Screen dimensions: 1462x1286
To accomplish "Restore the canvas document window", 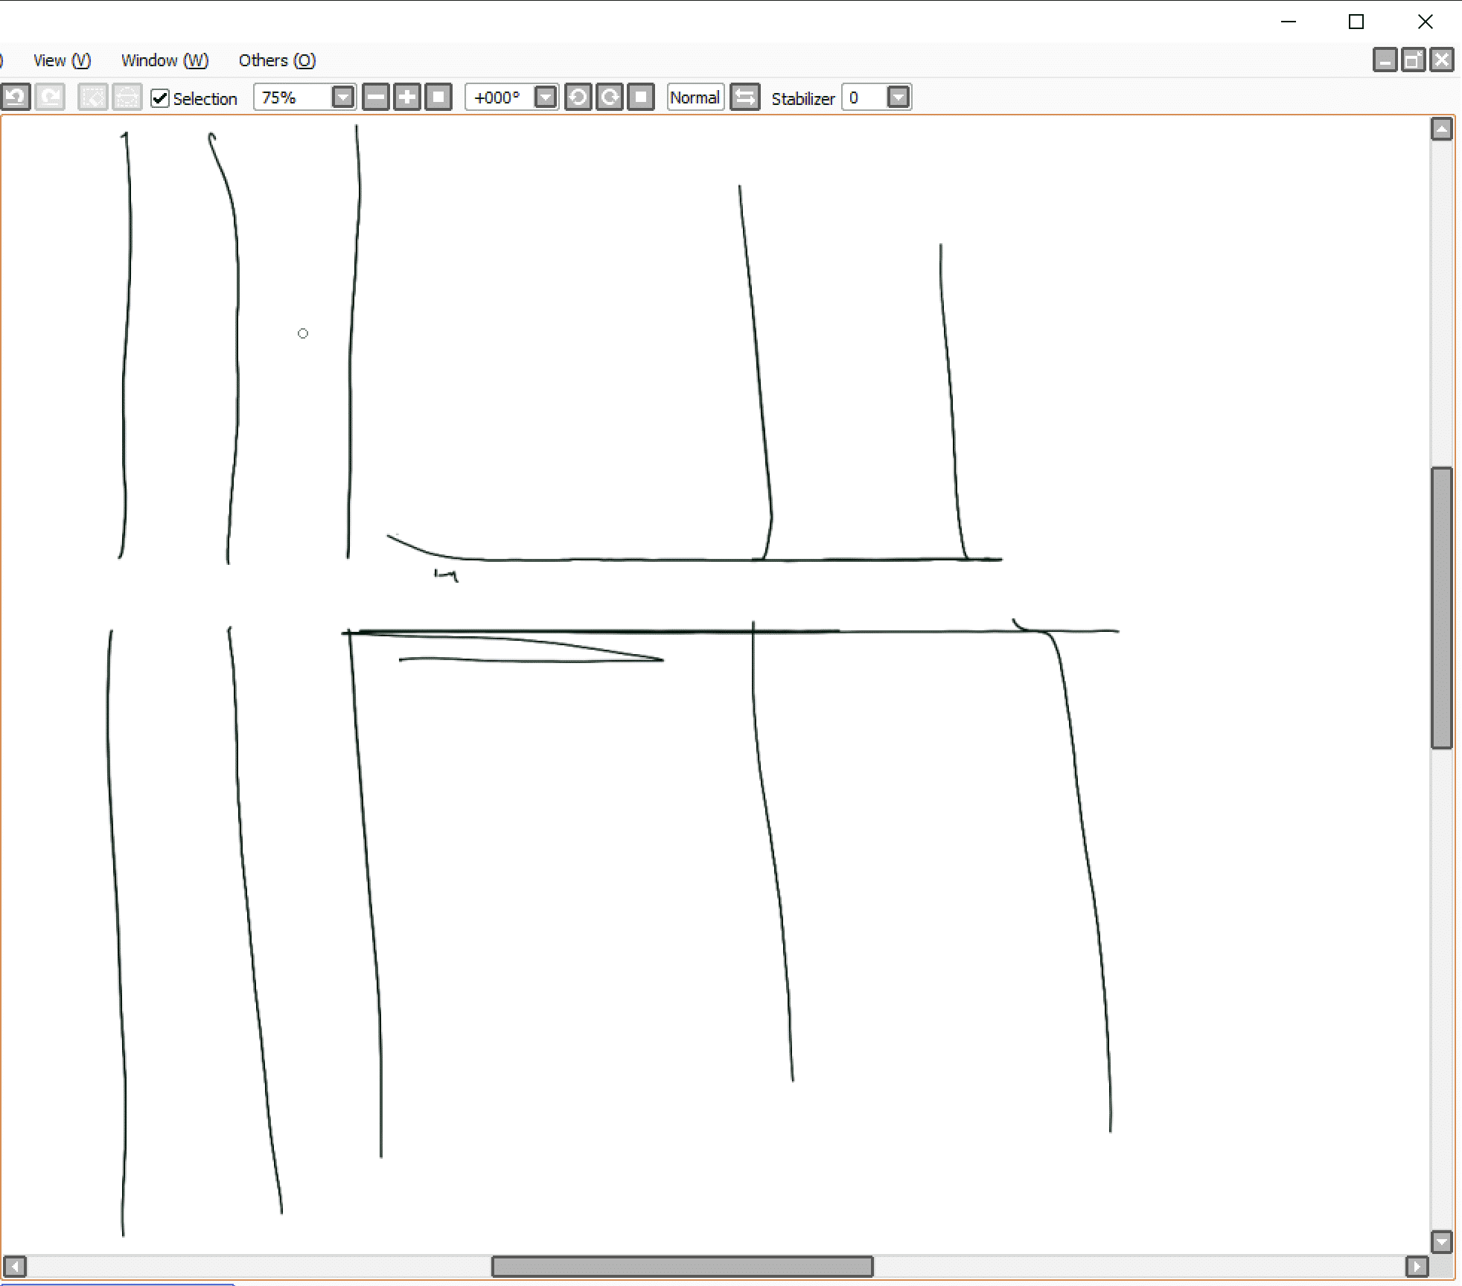I will pyautogui.click(x=1413, y=60).
